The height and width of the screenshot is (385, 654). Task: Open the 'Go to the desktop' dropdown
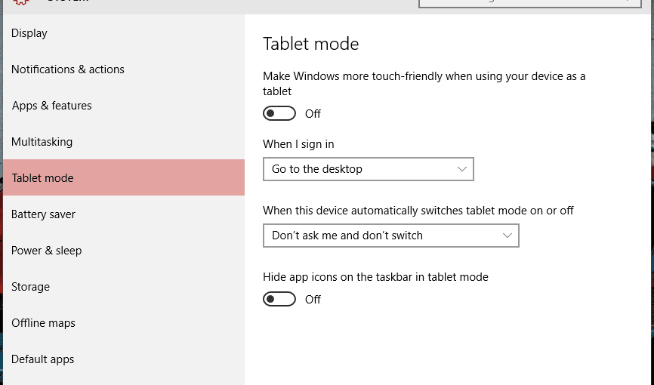[x=368, y=169]
